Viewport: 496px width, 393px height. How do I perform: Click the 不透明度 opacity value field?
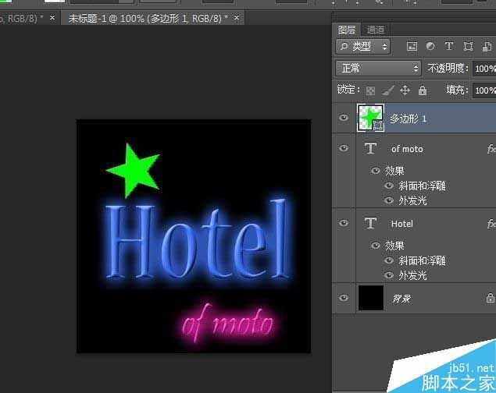pos(484,69)
